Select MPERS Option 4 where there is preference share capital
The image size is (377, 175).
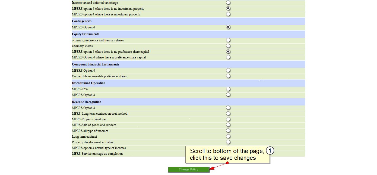coord(228,57)
